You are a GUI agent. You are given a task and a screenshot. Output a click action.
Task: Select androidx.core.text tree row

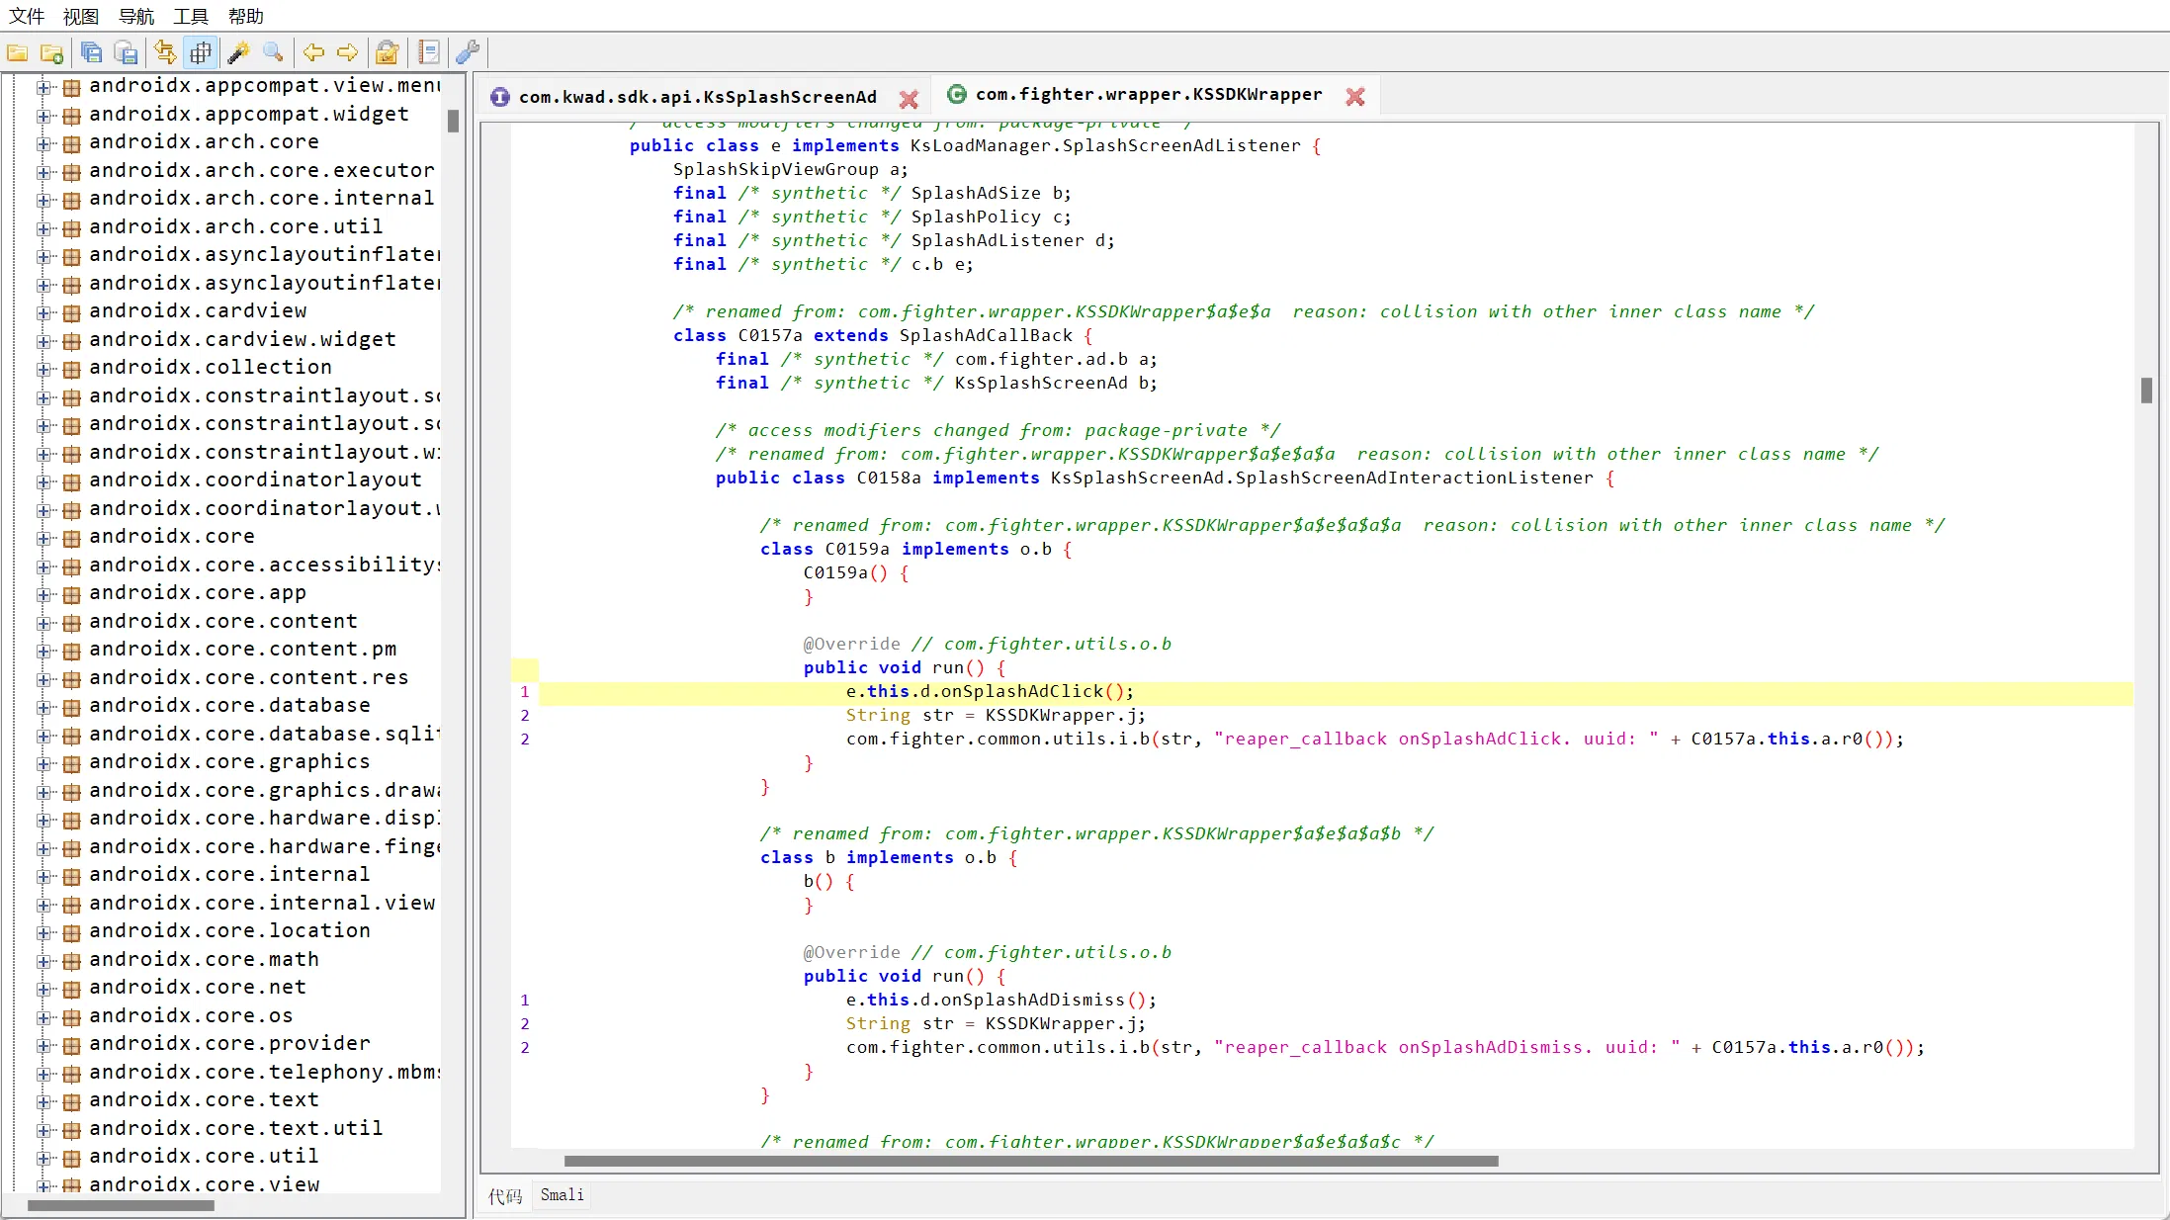[x=204, y=1099]
